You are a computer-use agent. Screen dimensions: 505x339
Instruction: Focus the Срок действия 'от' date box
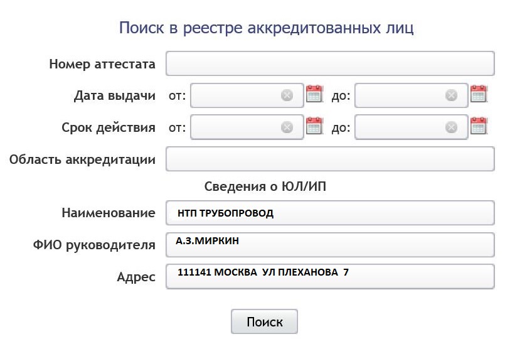(247, 127)
